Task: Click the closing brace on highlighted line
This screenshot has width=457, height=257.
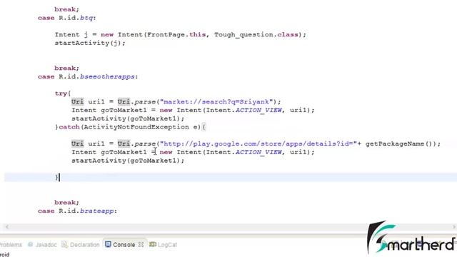Action: (56, 177)
